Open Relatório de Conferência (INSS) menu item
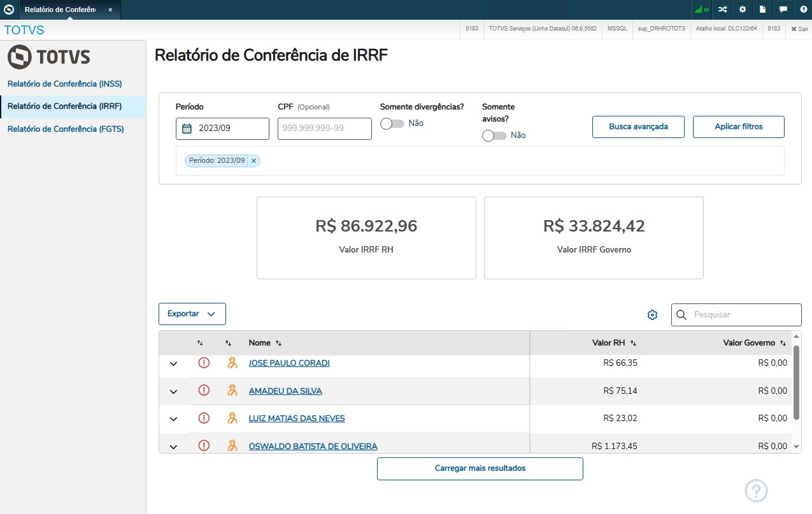The height and width of the screenshot is (514, 812). [64, 84]
